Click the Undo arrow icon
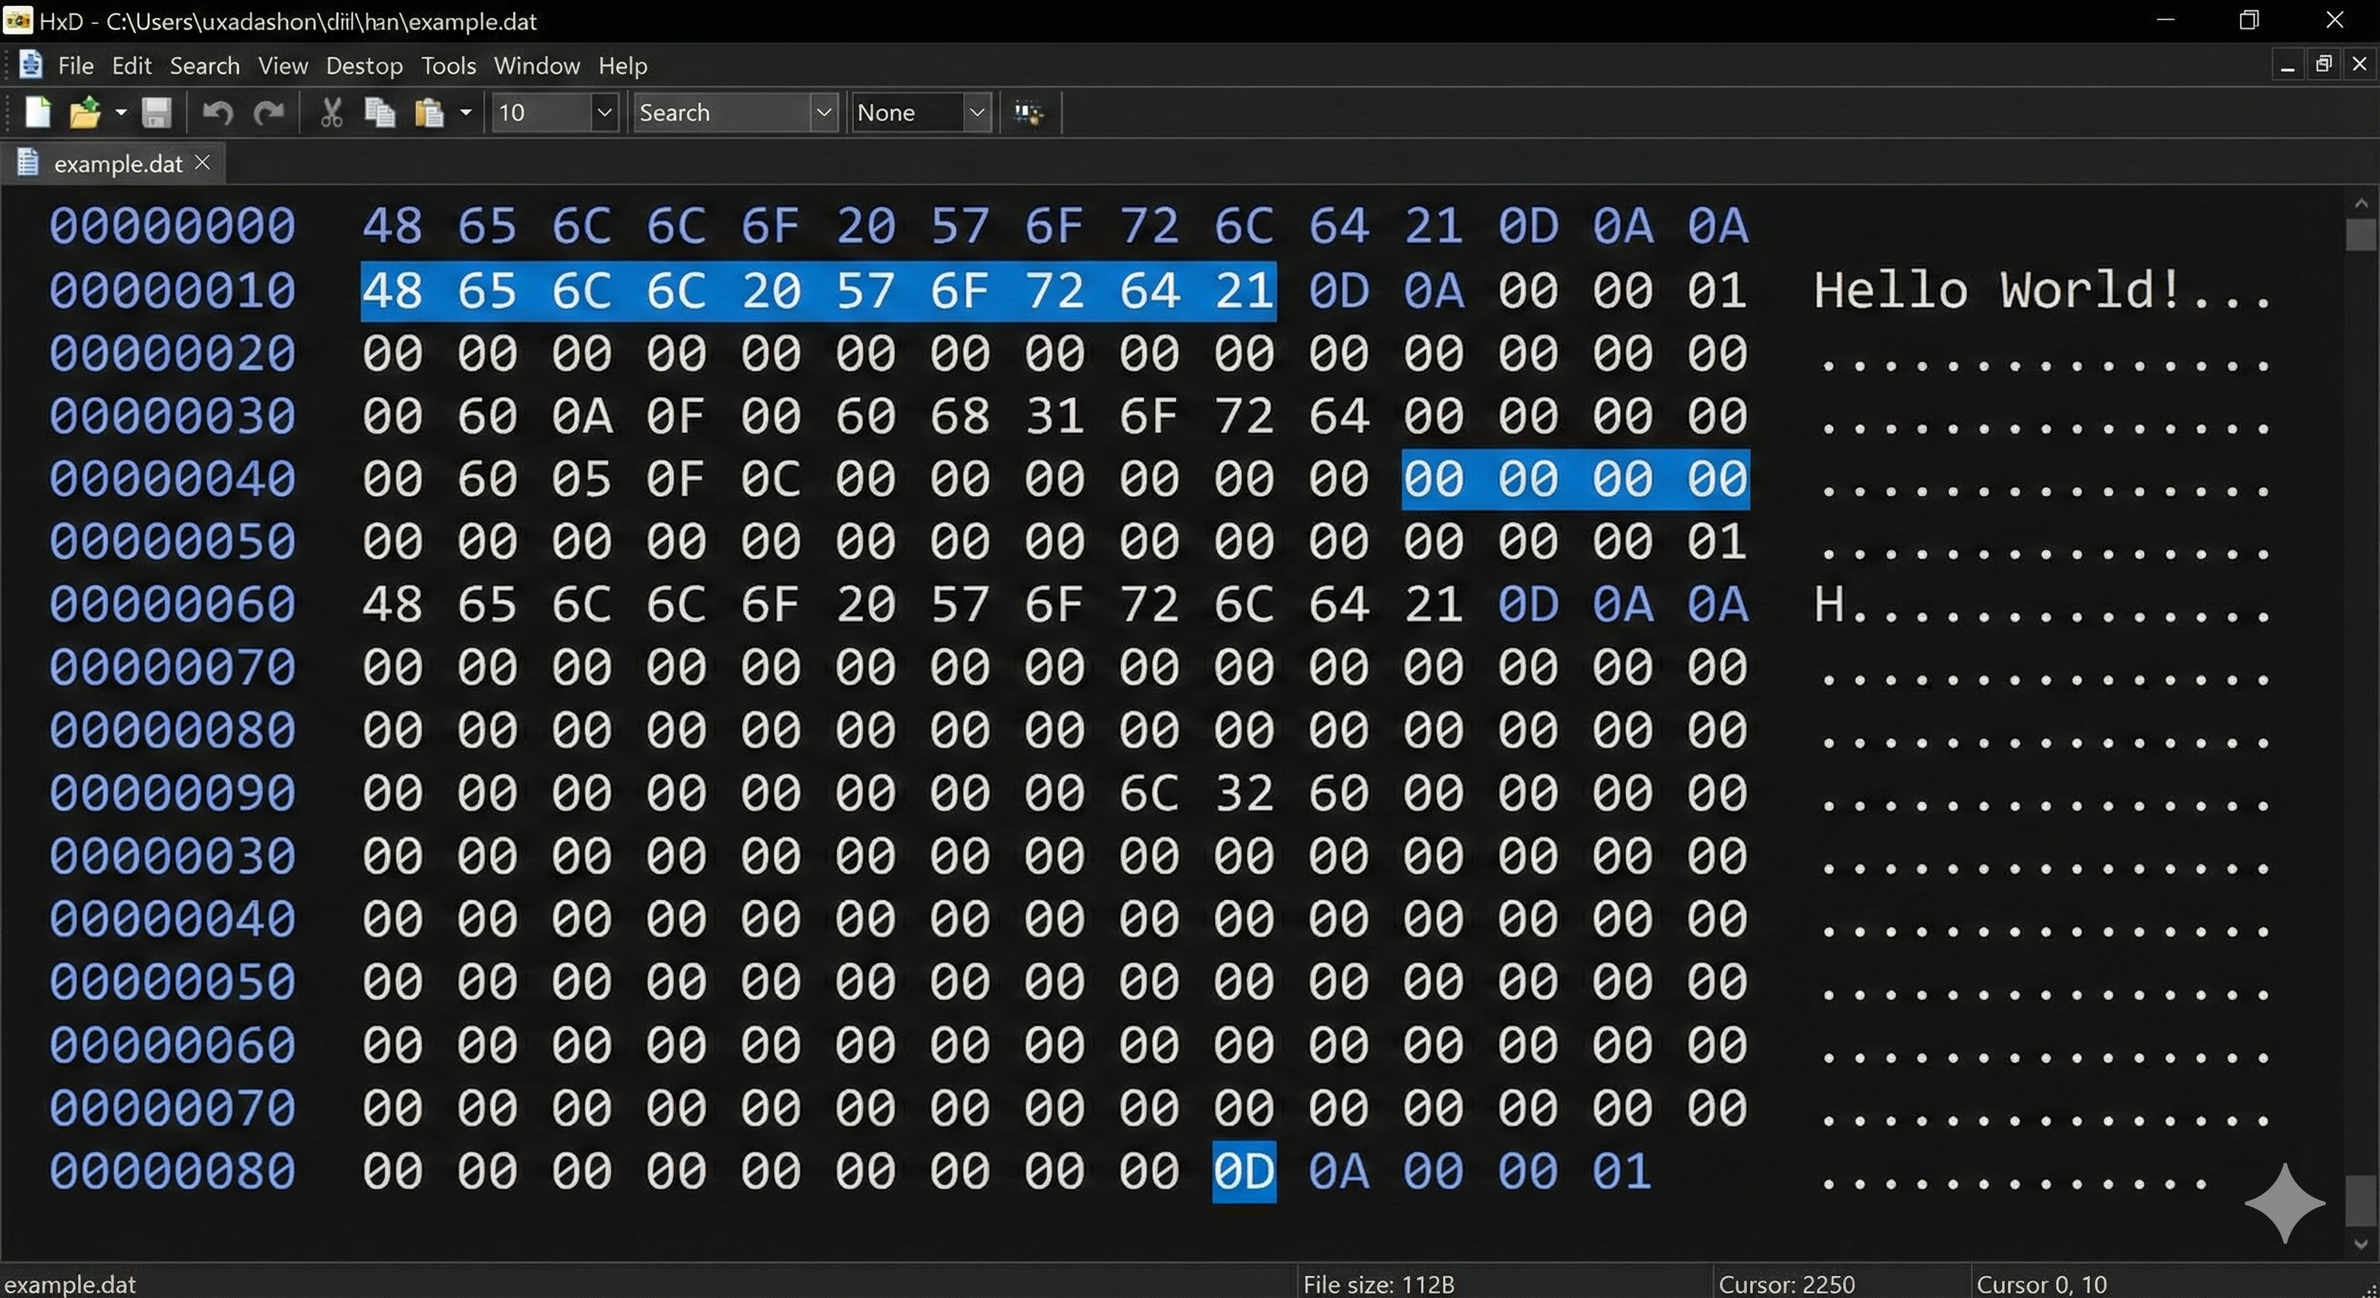Screen dimensions: 2380x1298 click(217, 112)
